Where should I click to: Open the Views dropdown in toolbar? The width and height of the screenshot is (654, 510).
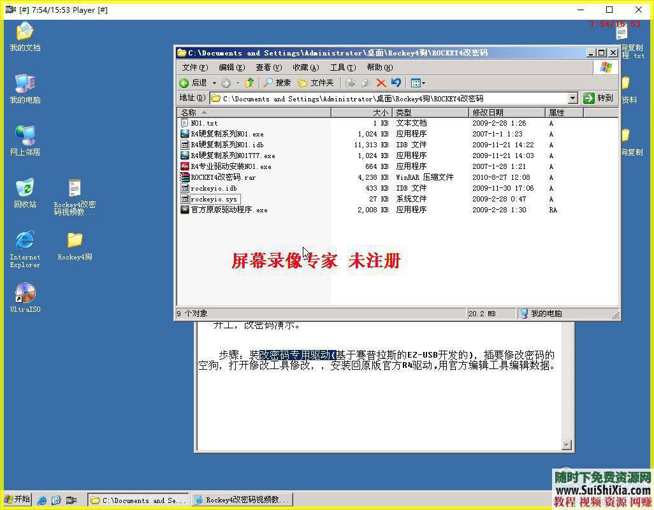tap(418, 83)
